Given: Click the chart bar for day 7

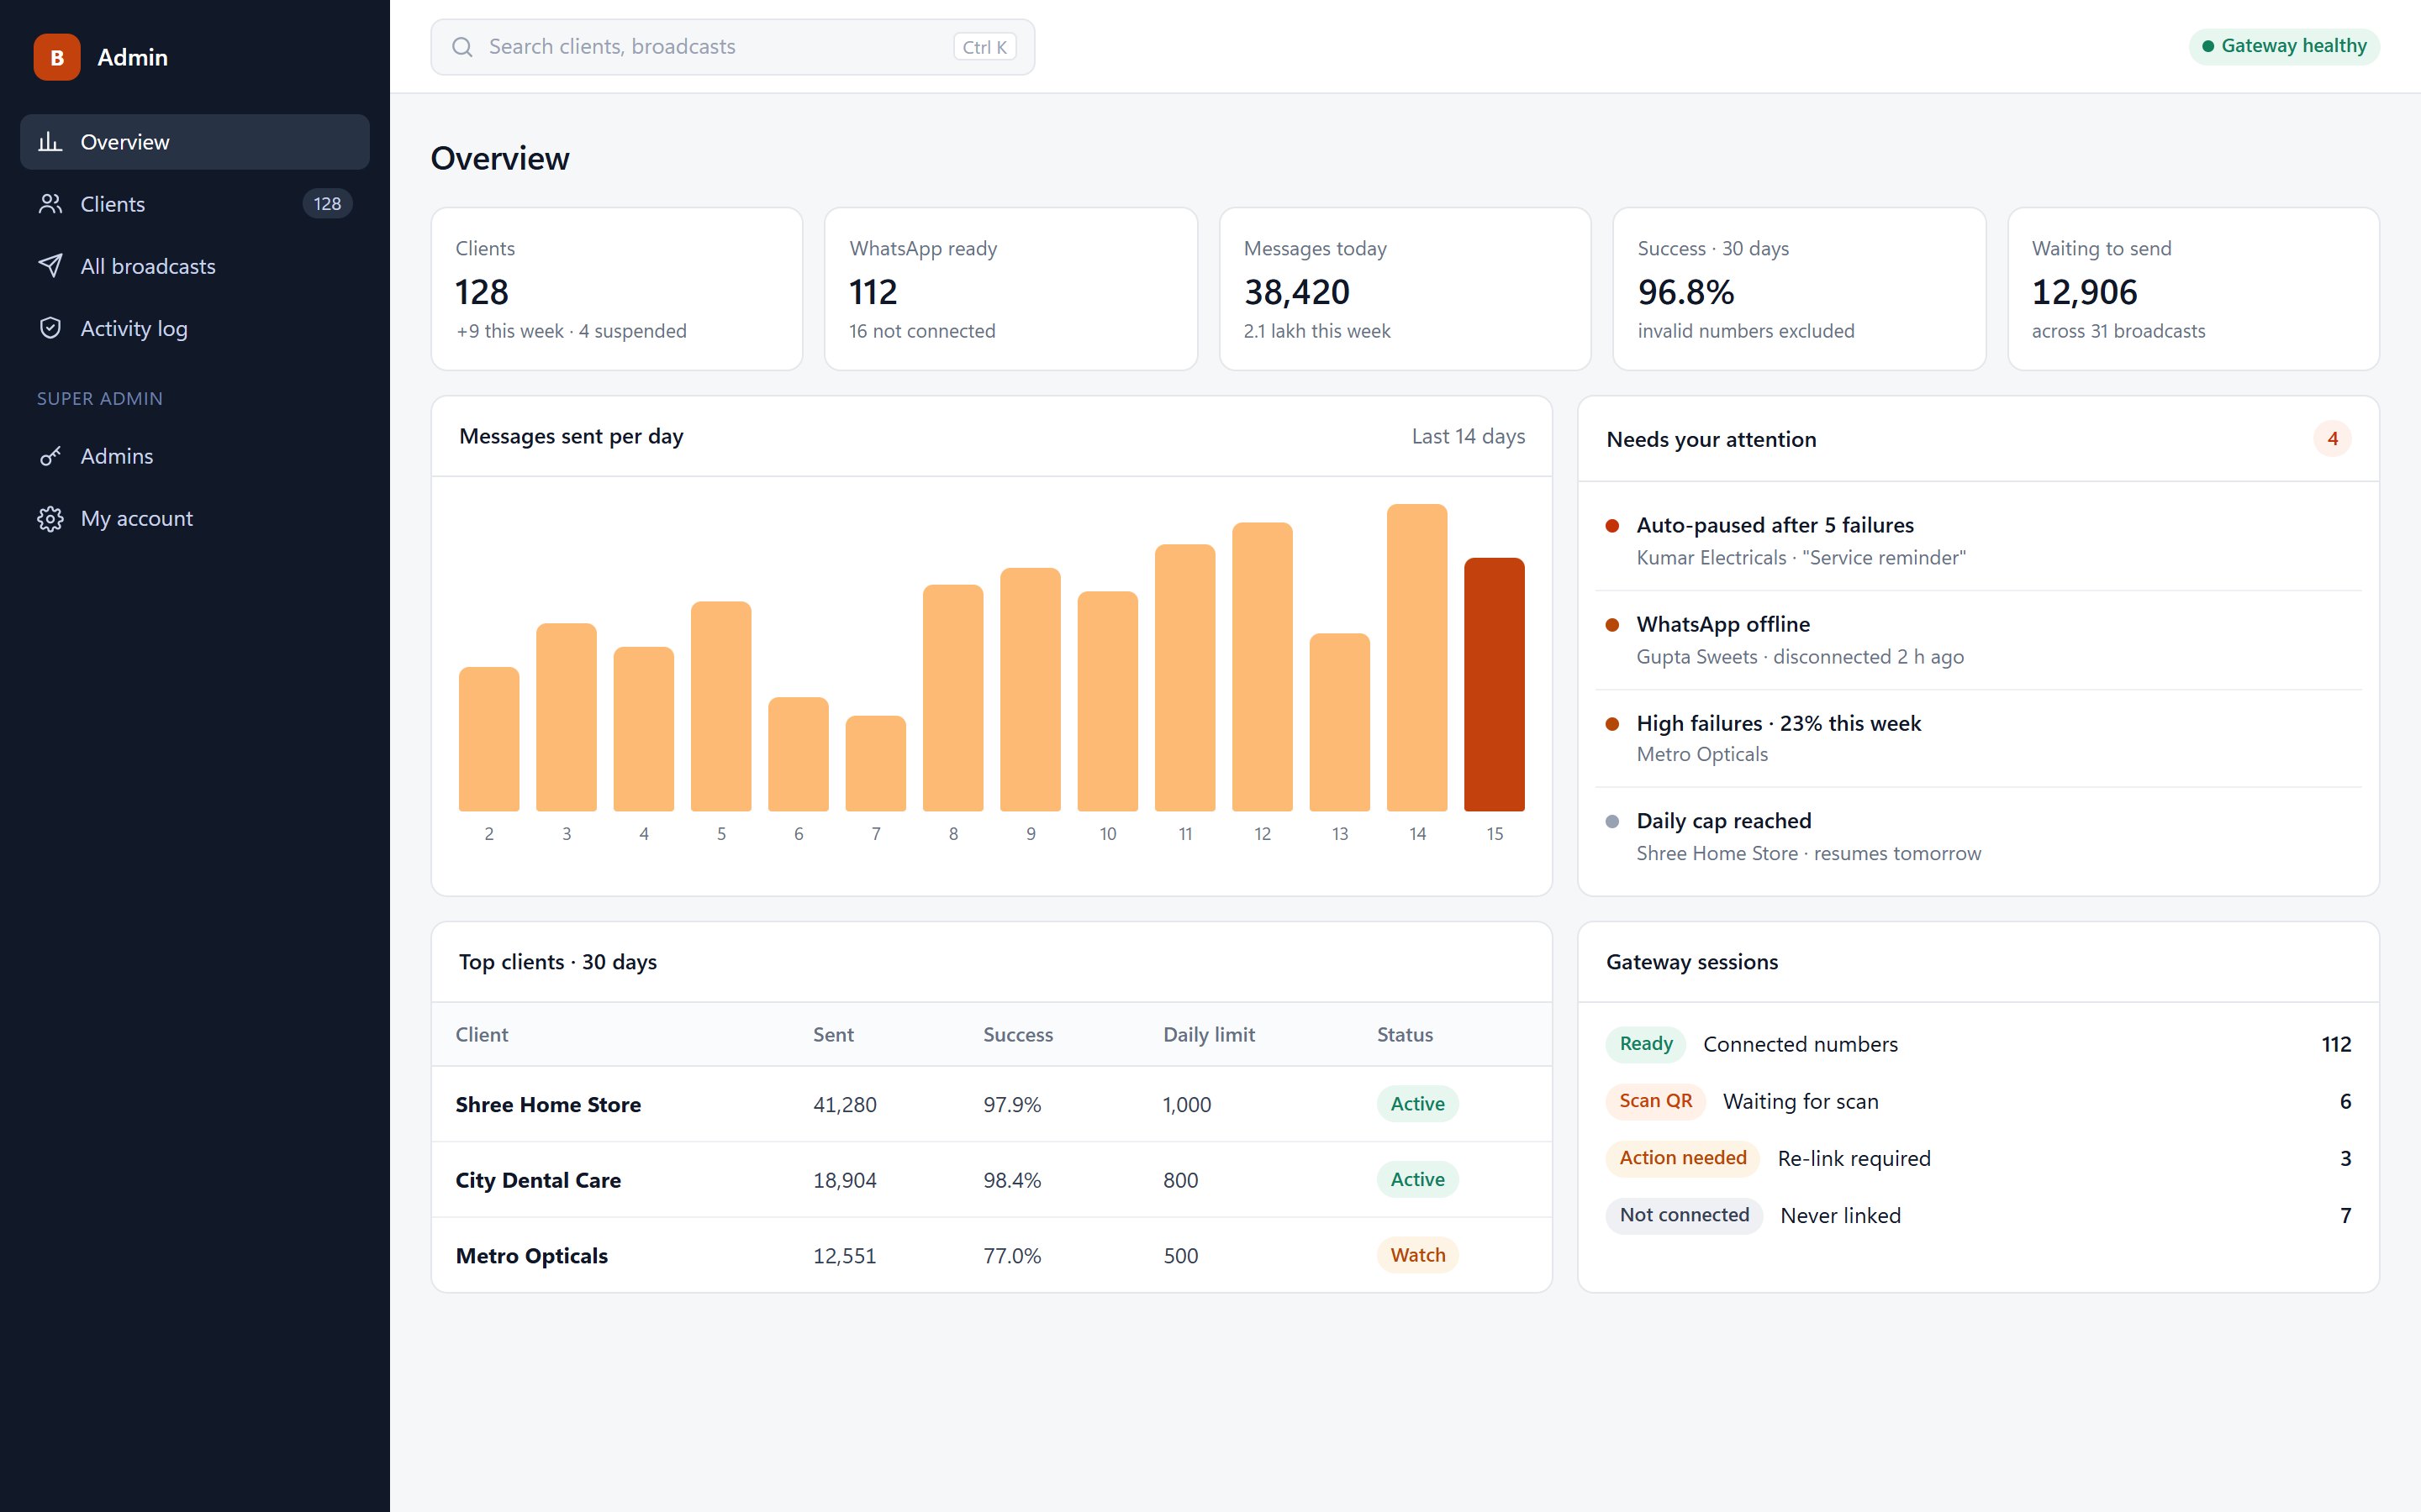Looking at the screenshot, I should [x=875, y=763].
